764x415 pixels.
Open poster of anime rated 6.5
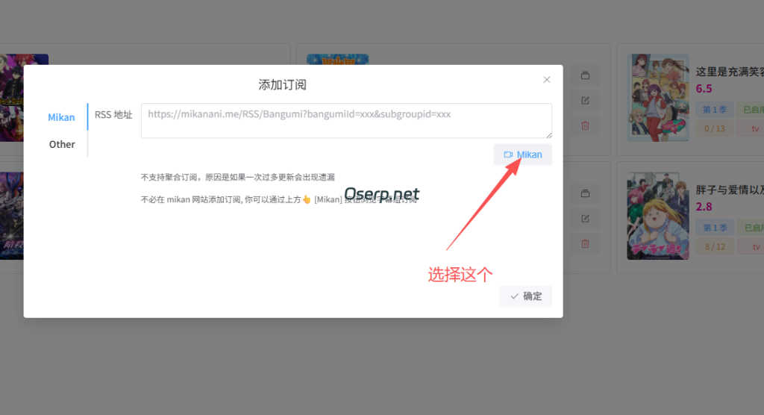coord(658,98)
